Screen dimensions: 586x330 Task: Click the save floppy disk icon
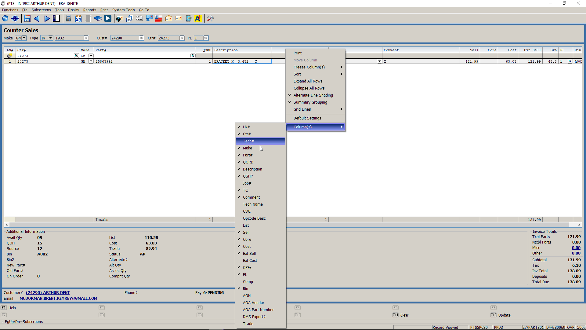(27, 19)
